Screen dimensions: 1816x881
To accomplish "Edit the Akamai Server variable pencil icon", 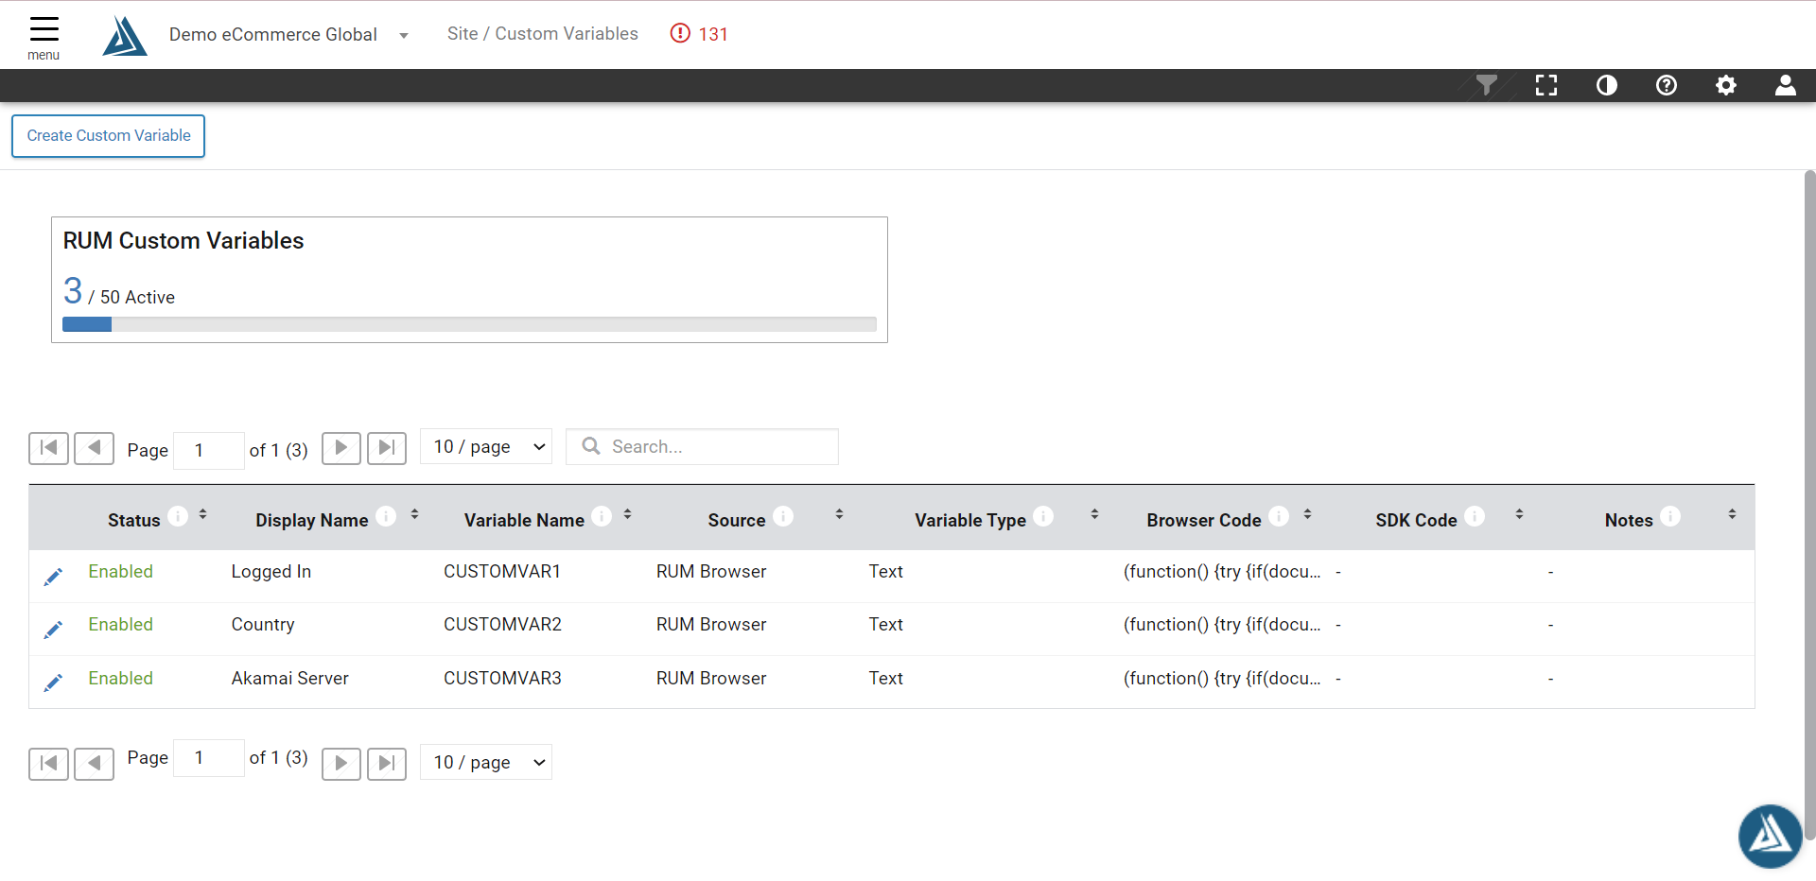I will click(54, 682).
